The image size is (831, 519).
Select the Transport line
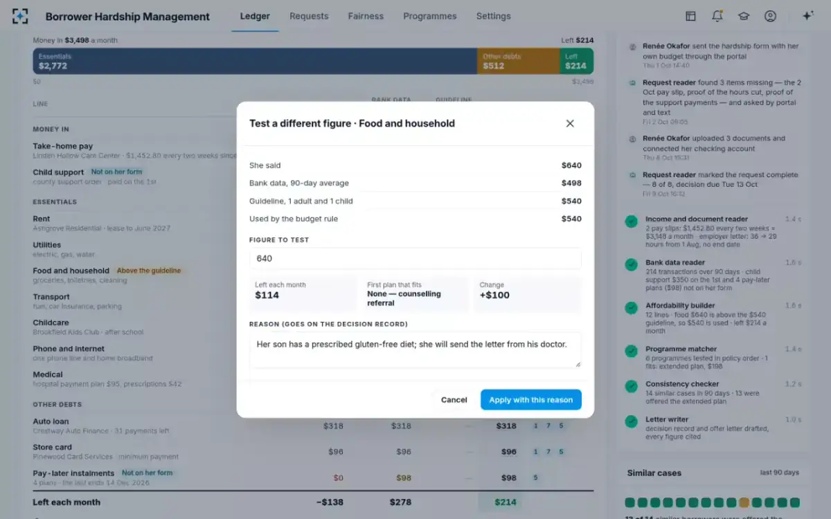[x=51, y=297]
